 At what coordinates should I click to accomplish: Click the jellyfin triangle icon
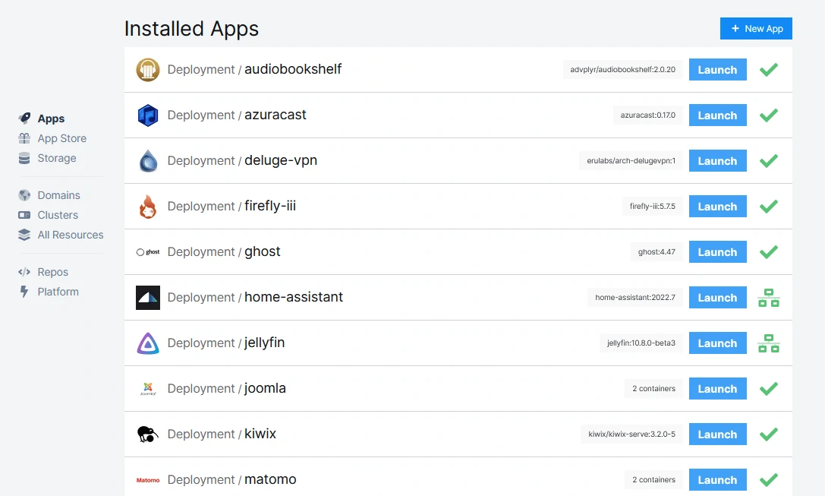[x=148, y=343]
